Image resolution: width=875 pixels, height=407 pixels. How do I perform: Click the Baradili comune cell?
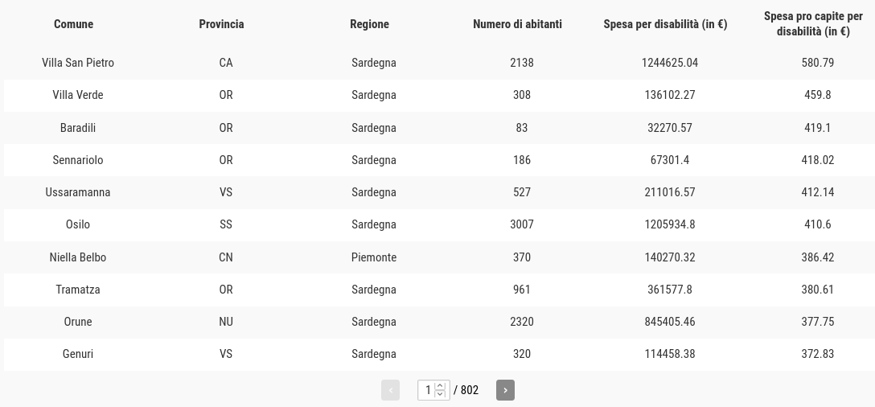[x=77, y=128]
